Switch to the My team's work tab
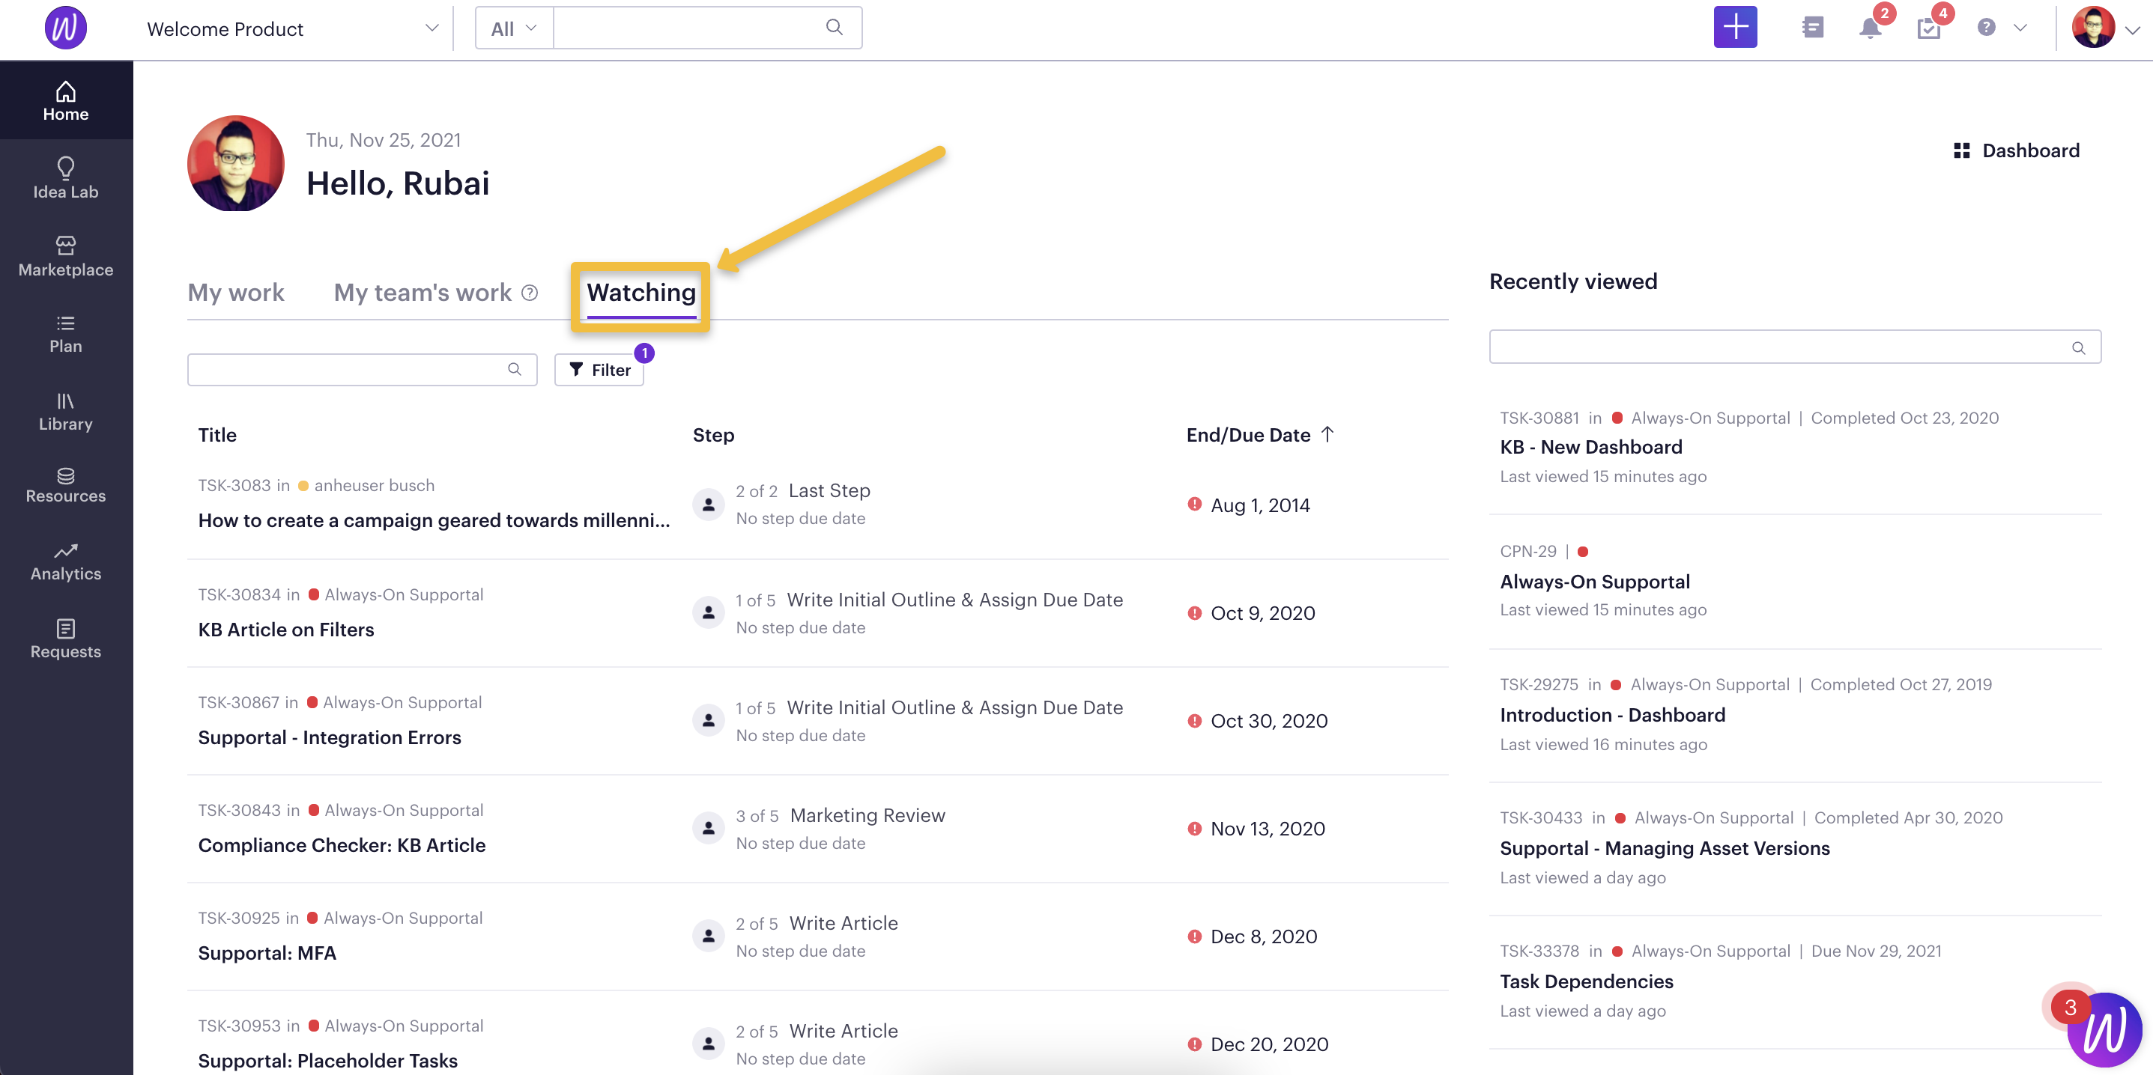2153x1075 pixels. coord(422,293)
